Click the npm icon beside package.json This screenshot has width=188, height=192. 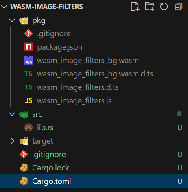[28, 47]
